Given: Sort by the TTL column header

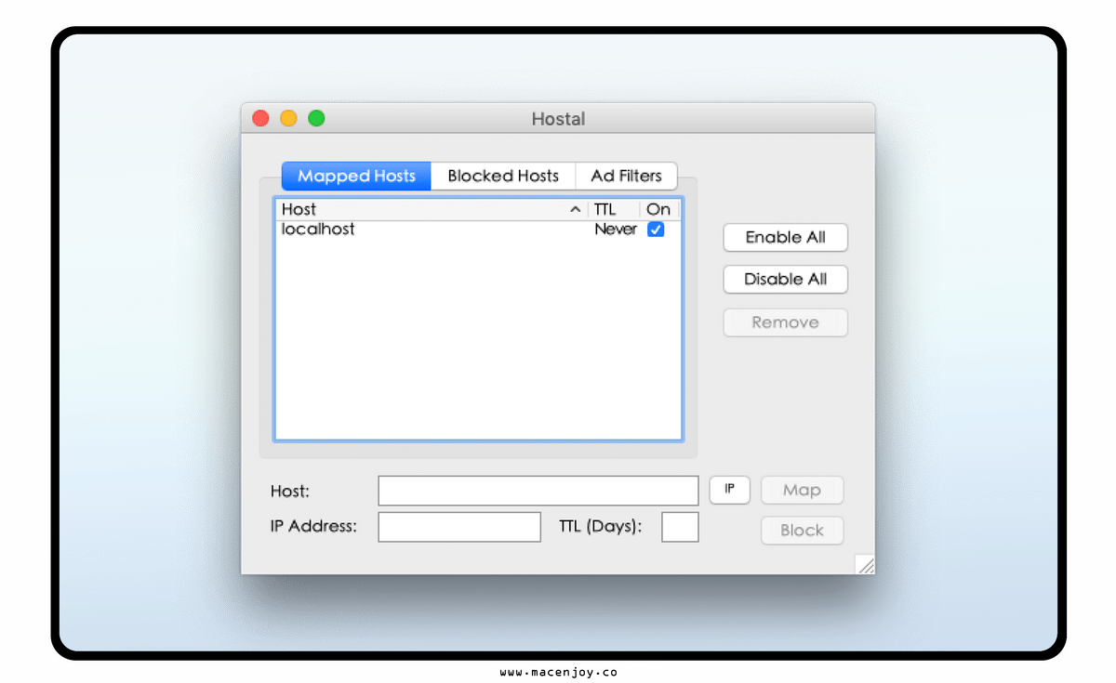Looking at the screenshot, I should click(614, 210).
